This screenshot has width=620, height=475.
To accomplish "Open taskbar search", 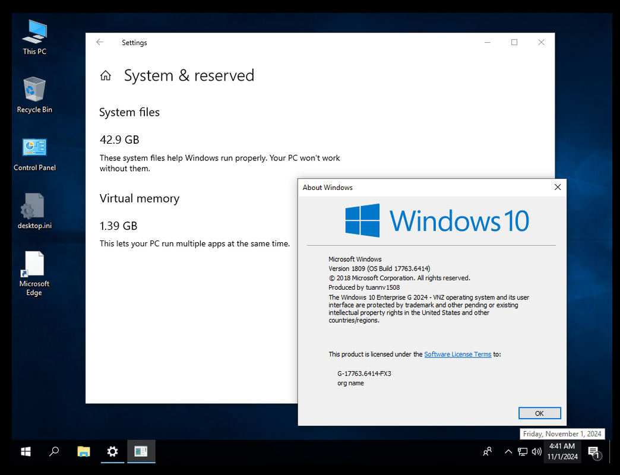I will pyautogui.click(x=54, y=451).
